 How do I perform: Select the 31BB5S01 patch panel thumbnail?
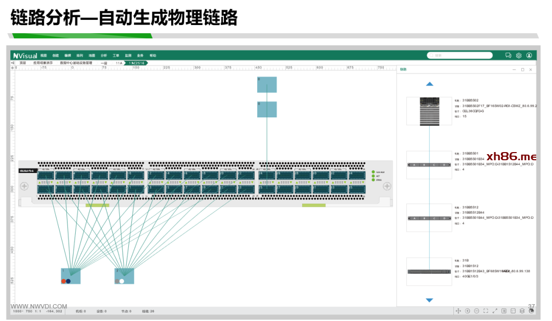[429, 165]
